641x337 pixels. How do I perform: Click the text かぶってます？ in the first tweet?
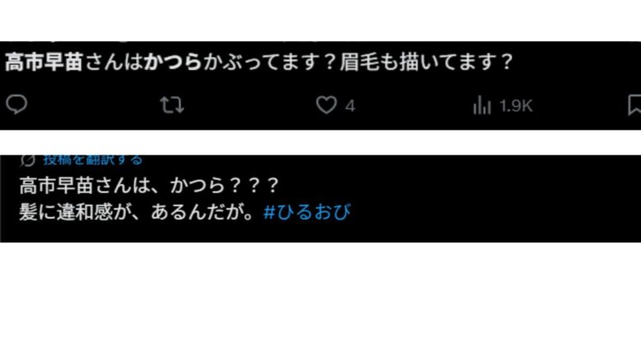[270, 62]
